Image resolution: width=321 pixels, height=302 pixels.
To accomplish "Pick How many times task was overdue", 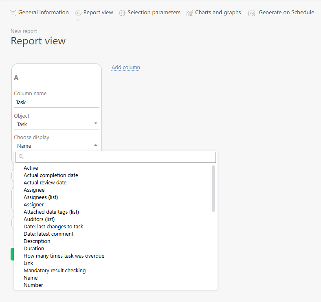I will (64, 256).
